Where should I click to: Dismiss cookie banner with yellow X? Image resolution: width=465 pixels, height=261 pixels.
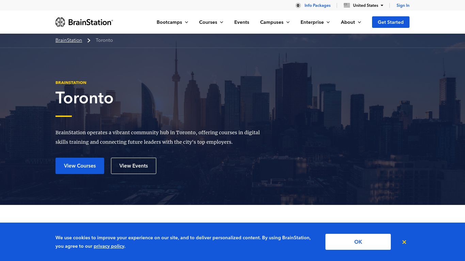[x=404, y=242]
